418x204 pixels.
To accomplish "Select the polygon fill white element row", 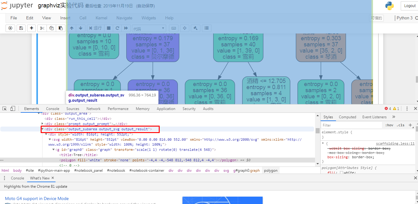I will click(x=158, y=160).
